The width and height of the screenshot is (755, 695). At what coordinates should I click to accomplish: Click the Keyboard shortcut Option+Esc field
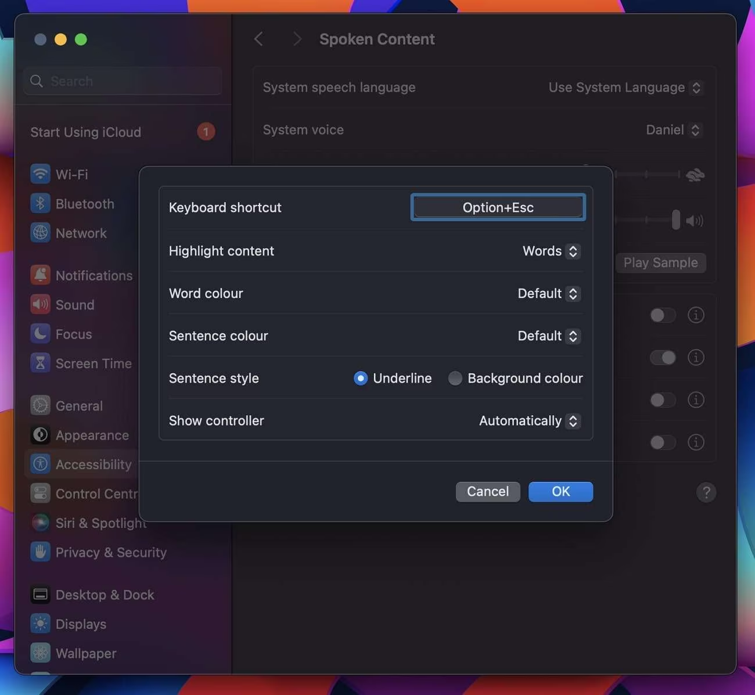(x=498, y=207)
